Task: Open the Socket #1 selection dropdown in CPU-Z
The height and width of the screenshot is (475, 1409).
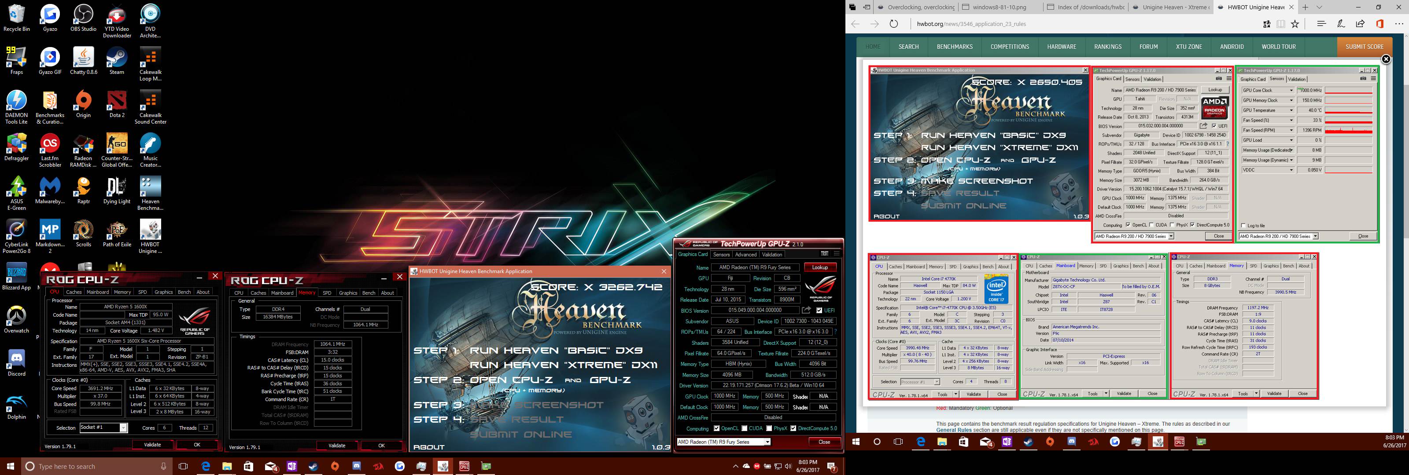Action: (x=103, y=427)
